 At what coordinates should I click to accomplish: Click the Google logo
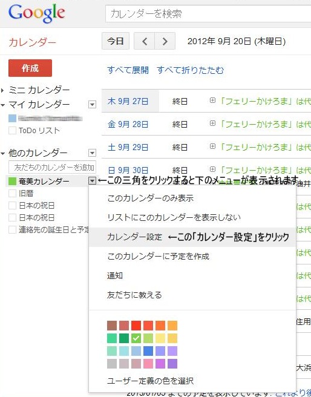coord(37,14)
